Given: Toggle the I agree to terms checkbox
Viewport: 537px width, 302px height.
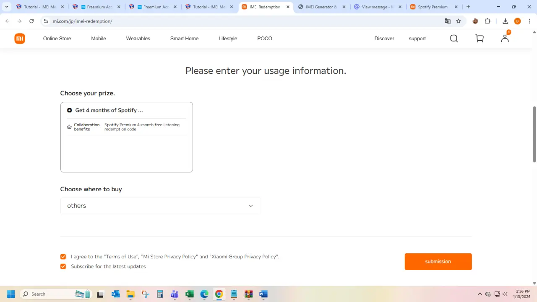Looking at the screenshot, I should tap(63, 257).
